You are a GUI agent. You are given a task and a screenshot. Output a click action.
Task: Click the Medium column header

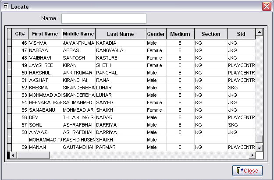click(x=180, y=34)
